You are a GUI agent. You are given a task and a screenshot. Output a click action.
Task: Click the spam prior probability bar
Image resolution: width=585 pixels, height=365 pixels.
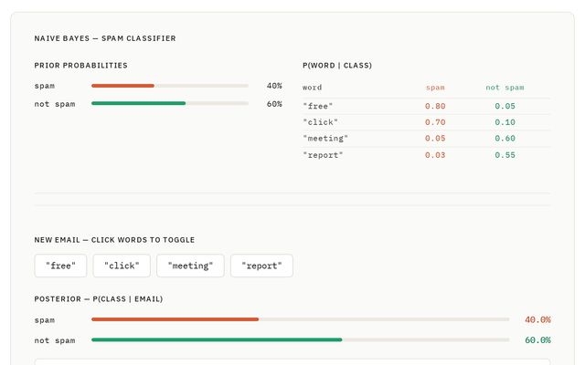(169, 86)
